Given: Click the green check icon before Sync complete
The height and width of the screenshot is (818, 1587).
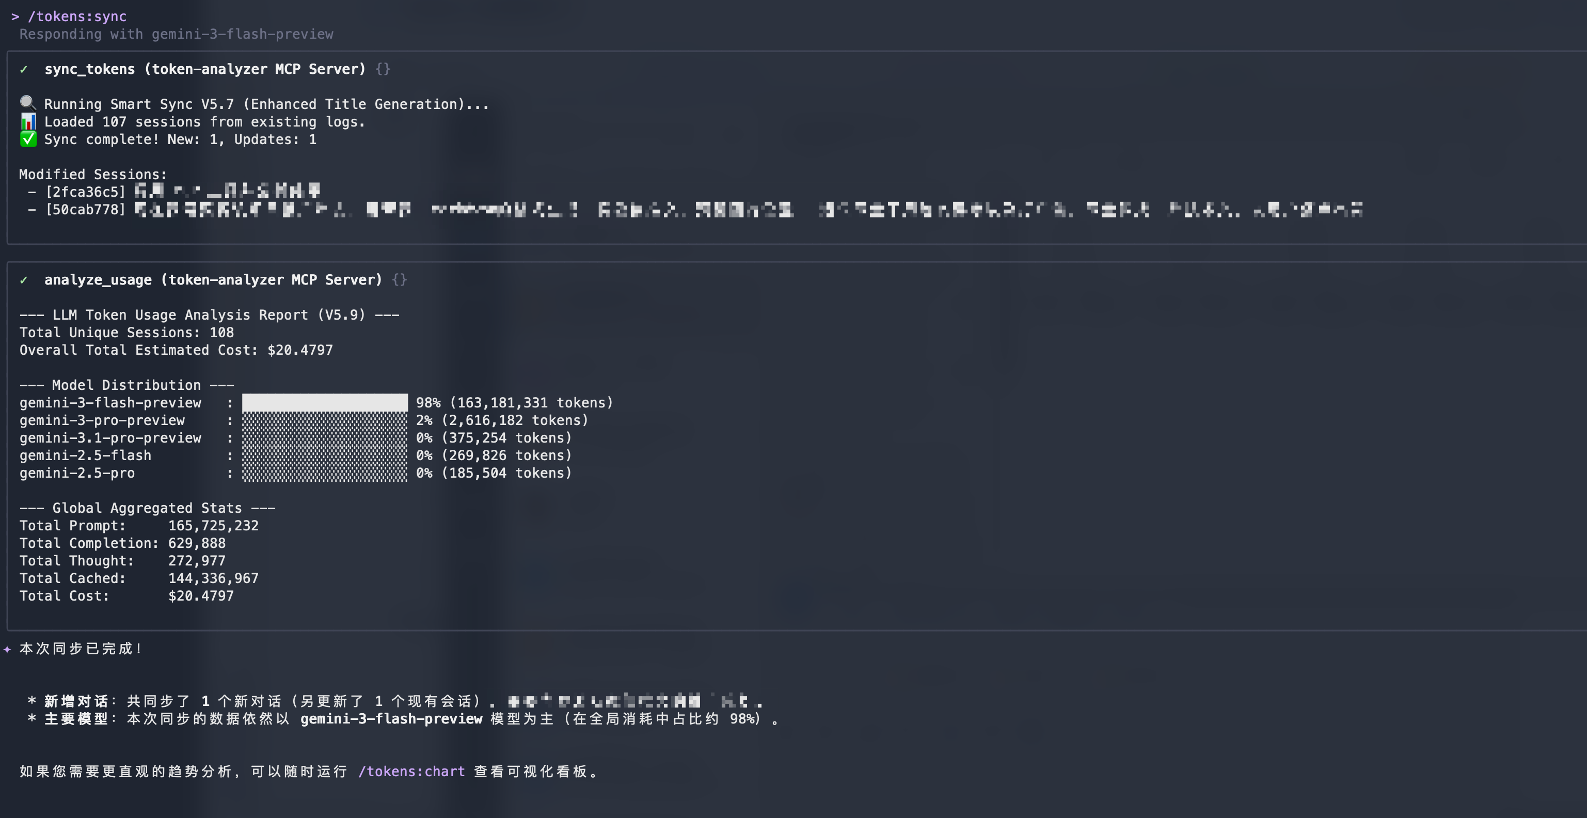Looking at the screenshot, I should click(28, 139).
